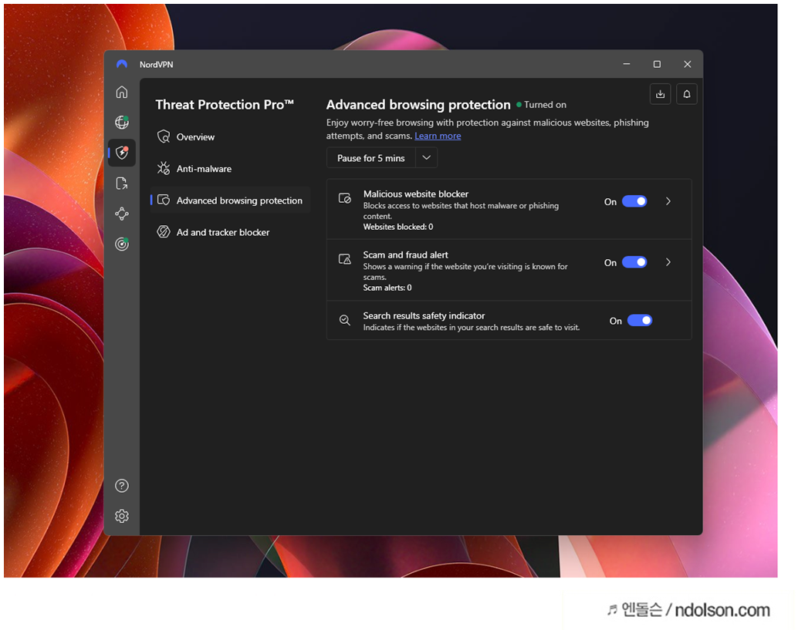
Task: Open the VPN globe icon in sidebar
Action: click(x=122, y=122)
